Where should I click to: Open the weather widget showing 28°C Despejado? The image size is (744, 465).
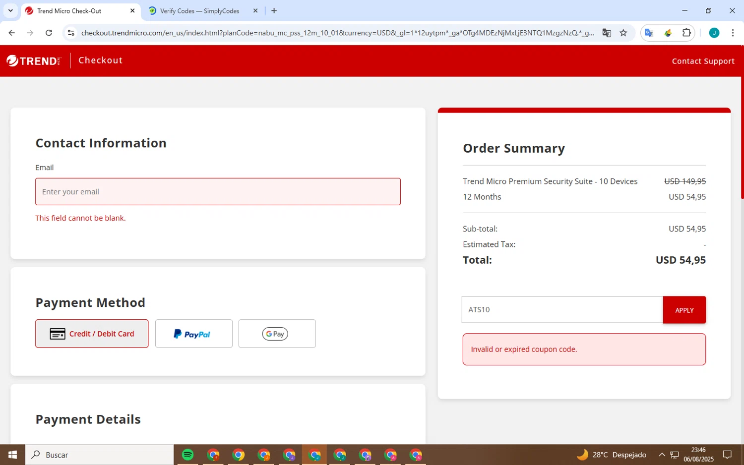point(612,455)
